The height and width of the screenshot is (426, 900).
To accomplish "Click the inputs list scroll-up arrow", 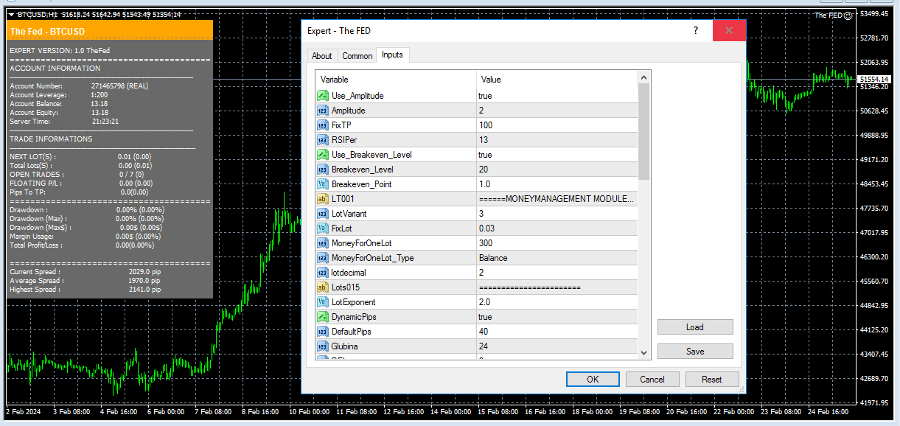I will [644, 77].
